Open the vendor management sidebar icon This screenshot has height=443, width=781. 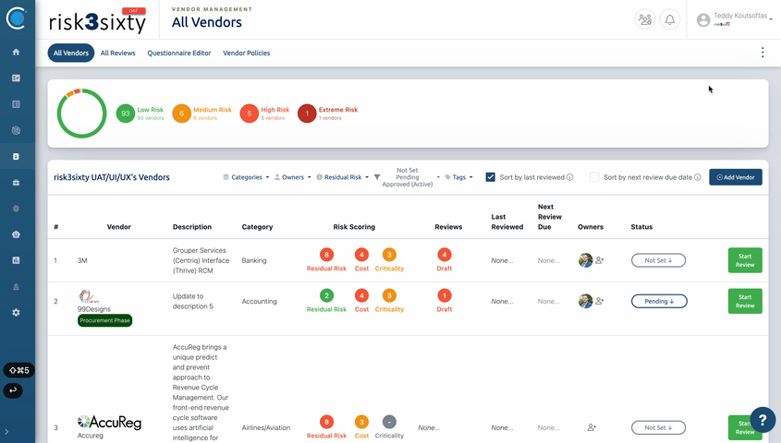coord(16,157)
